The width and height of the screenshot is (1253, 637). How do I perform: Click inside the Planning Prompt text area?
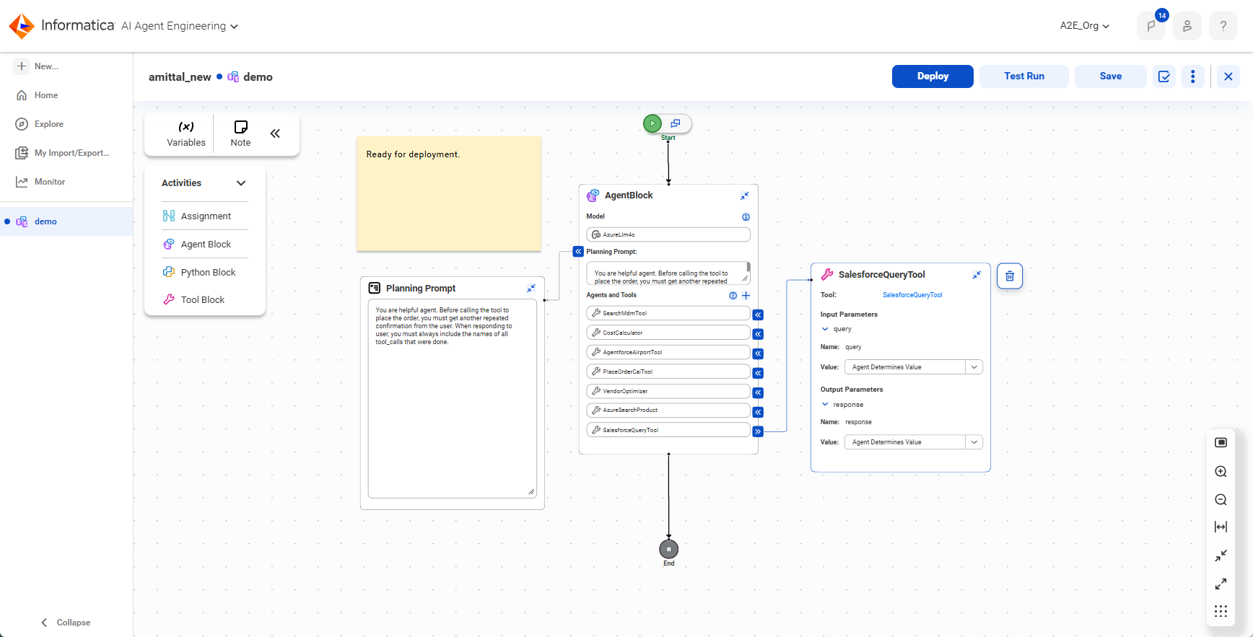(452, 399)
